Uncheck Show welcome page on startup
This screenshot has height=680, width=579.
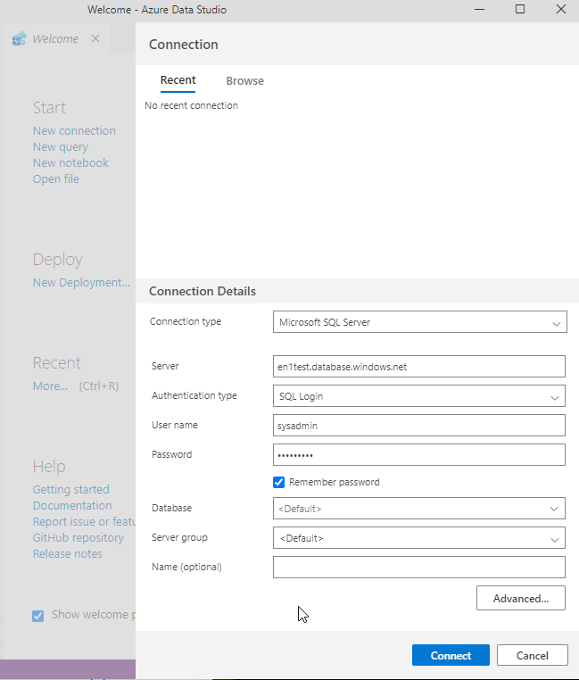37,615
